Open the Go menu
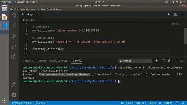Image resolution: width=187 pixels, height=105 pixels. click(38, 9)
